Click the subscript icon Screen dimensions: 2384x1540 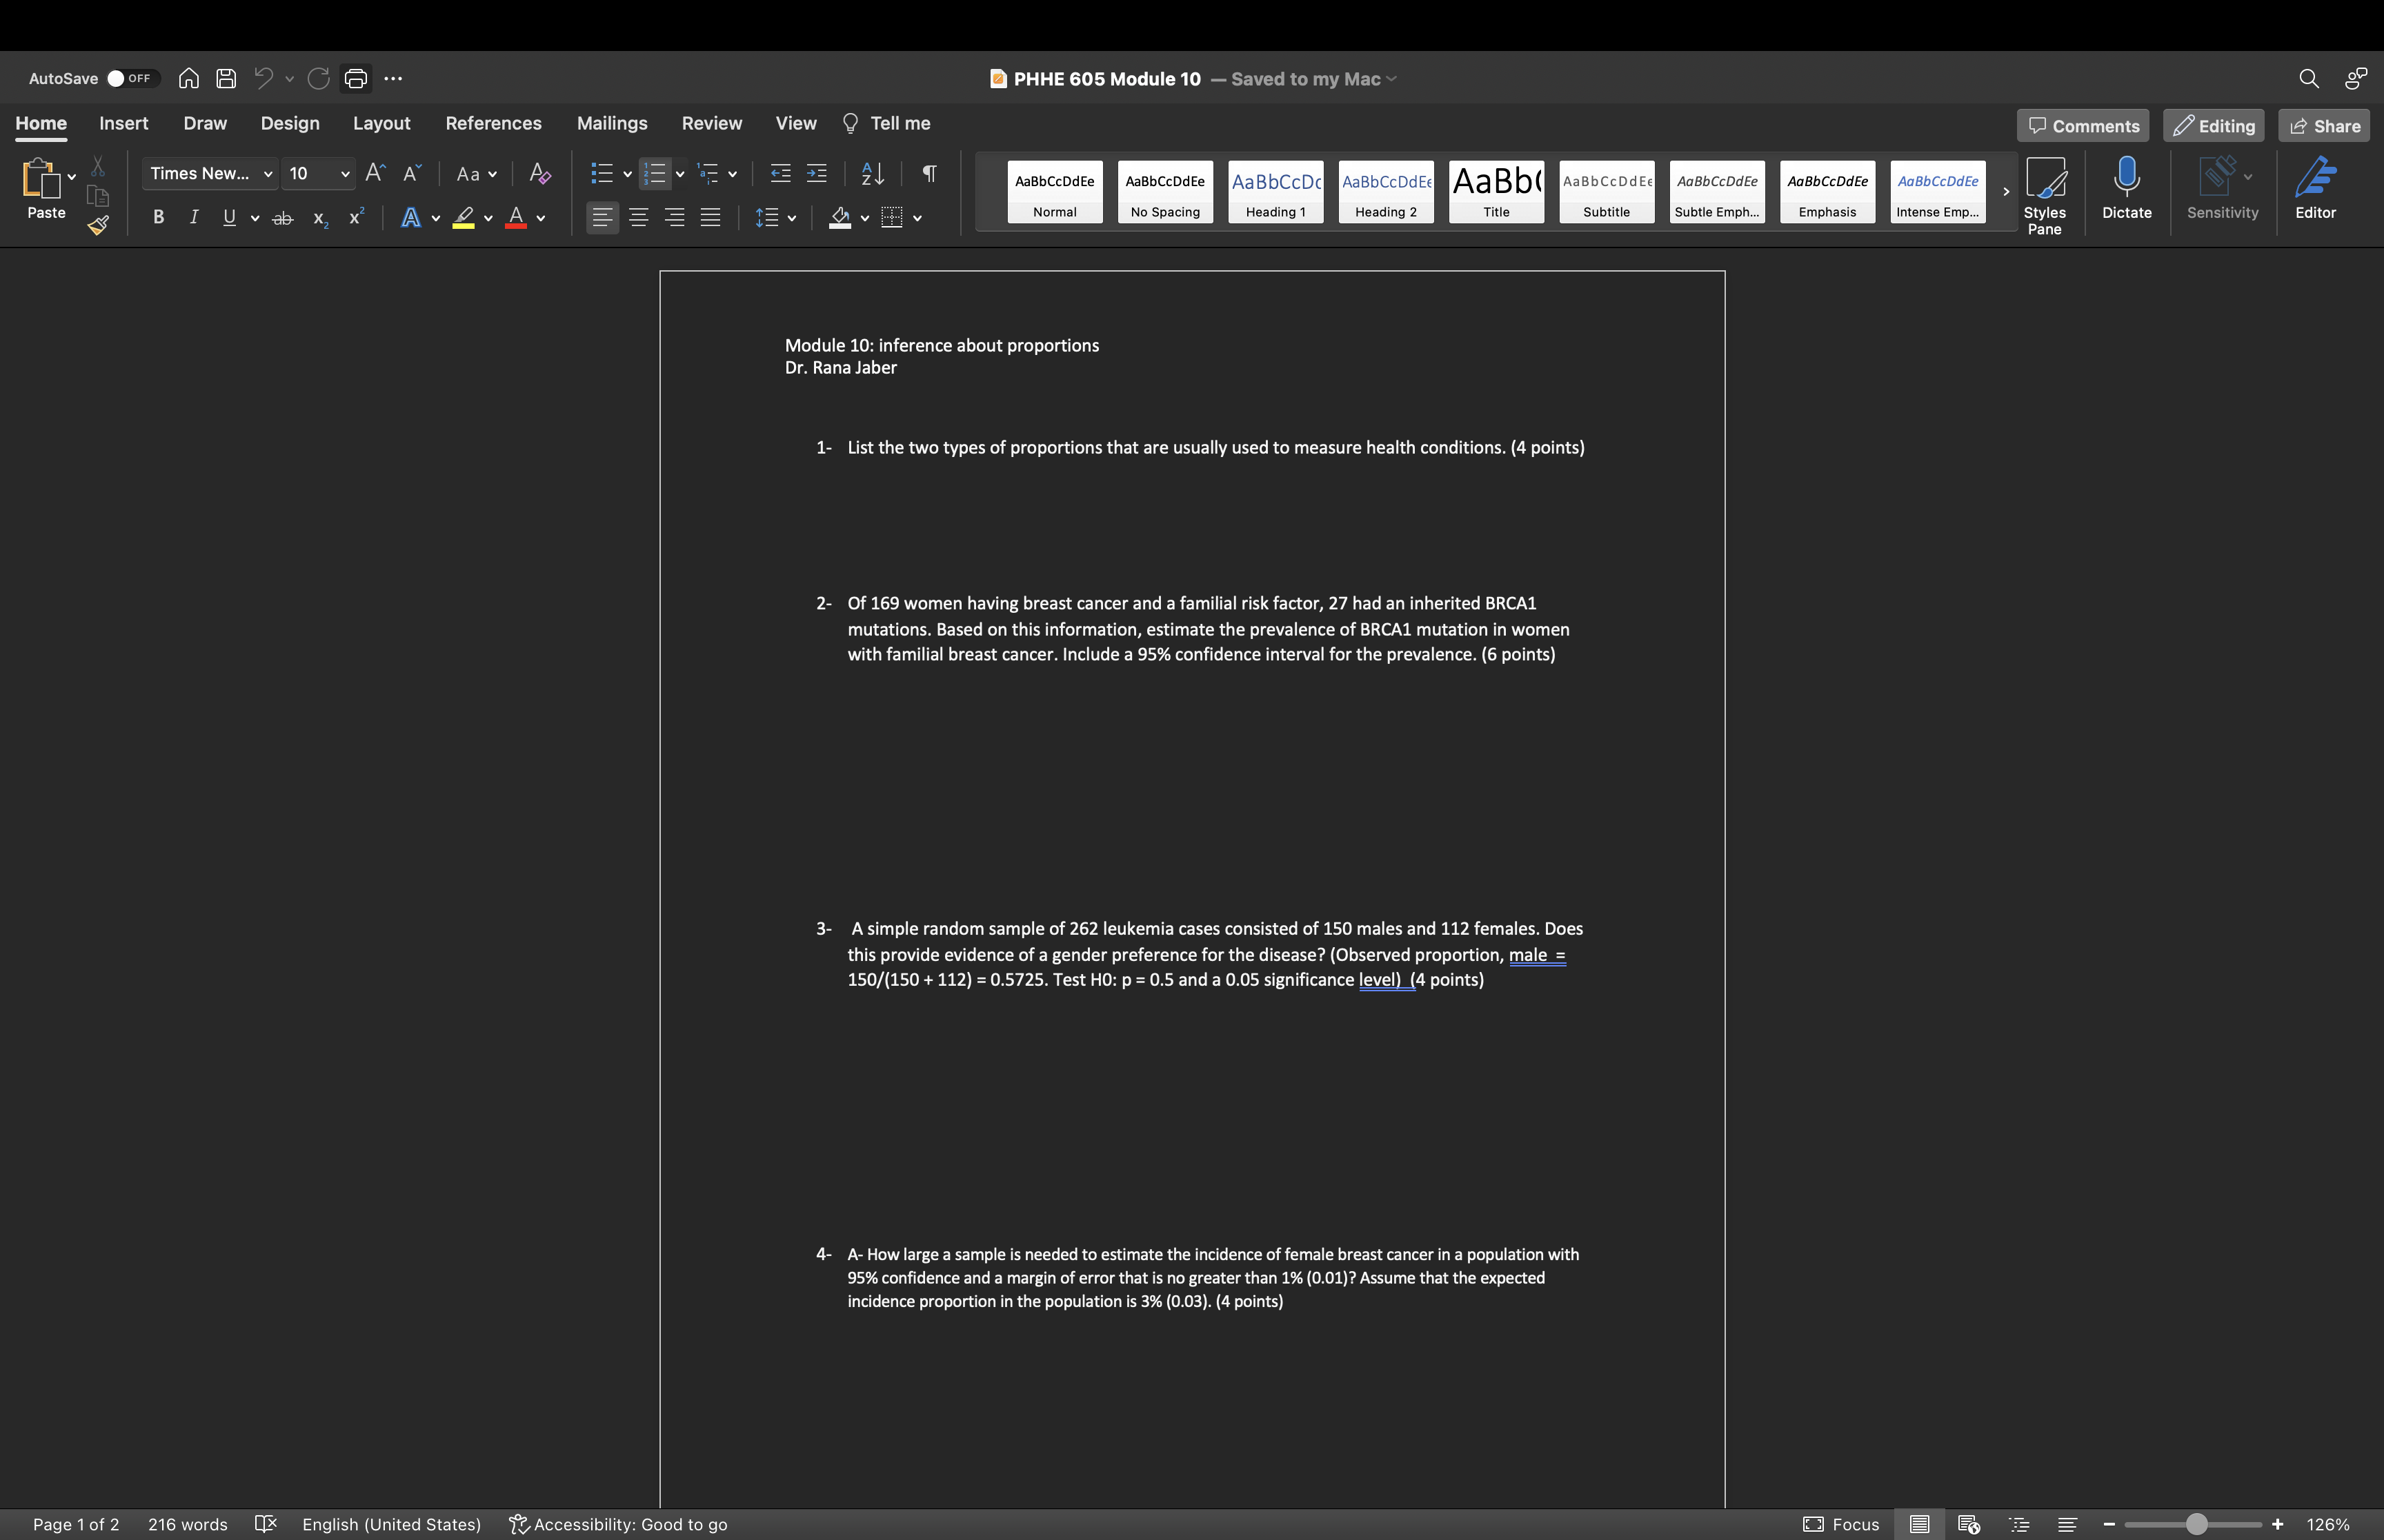[x=319, y=218]
